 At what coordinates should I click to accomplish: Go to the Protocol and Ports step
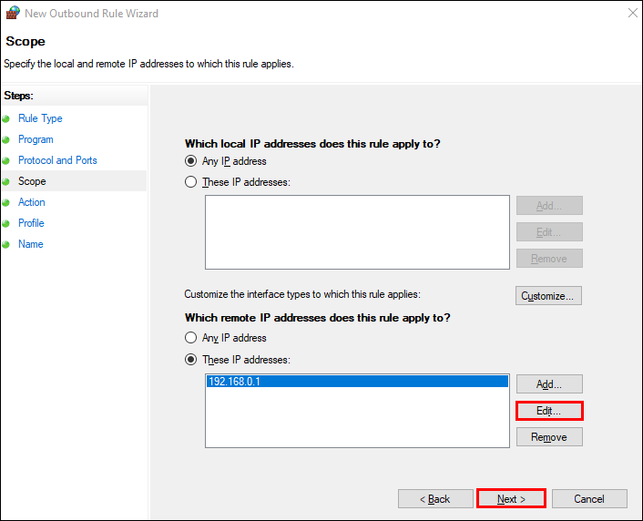tap(57, 160)
